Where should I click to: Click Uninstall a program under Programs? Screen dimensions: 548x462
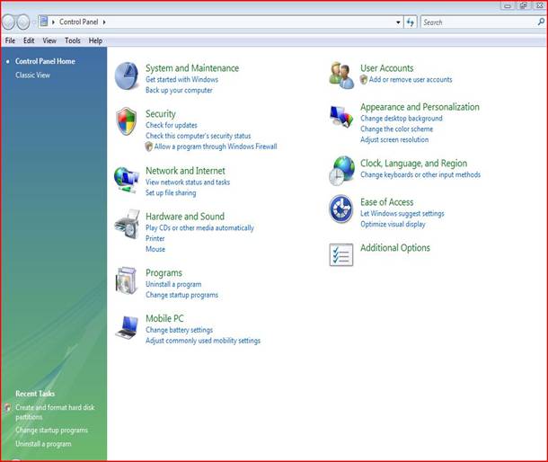coord(173,284)
